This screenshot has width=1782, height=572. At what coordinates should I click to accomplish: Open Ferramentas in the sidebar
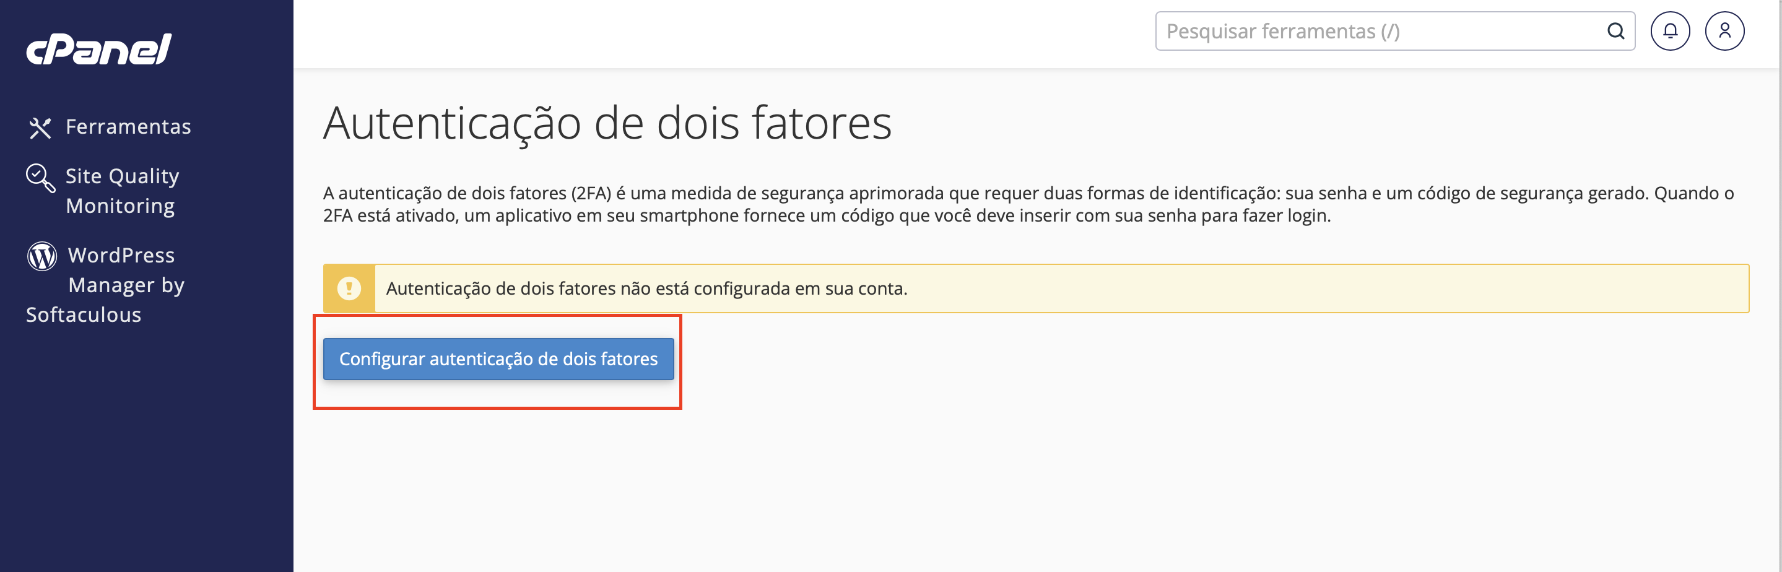128,126
